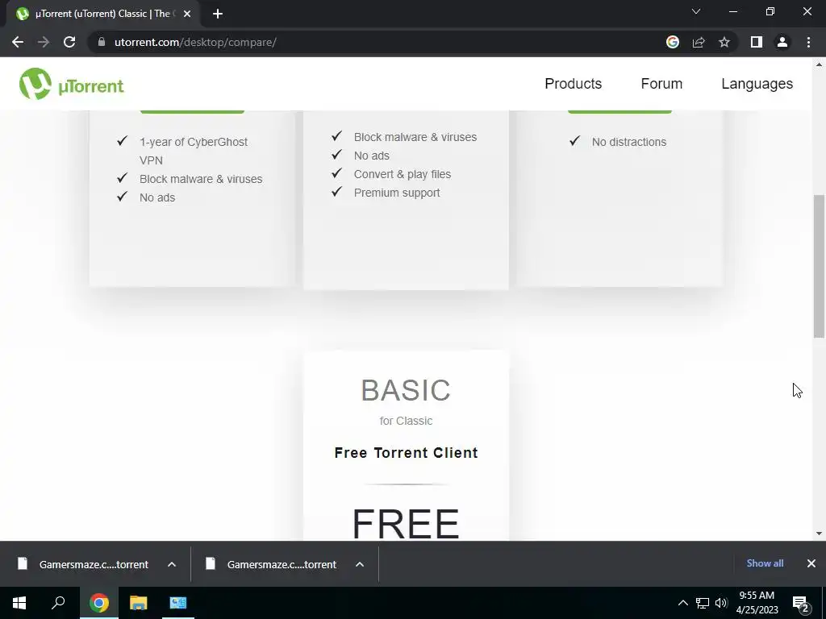Show all downloads
Screen dimensions: 826x619
point(765,563)
